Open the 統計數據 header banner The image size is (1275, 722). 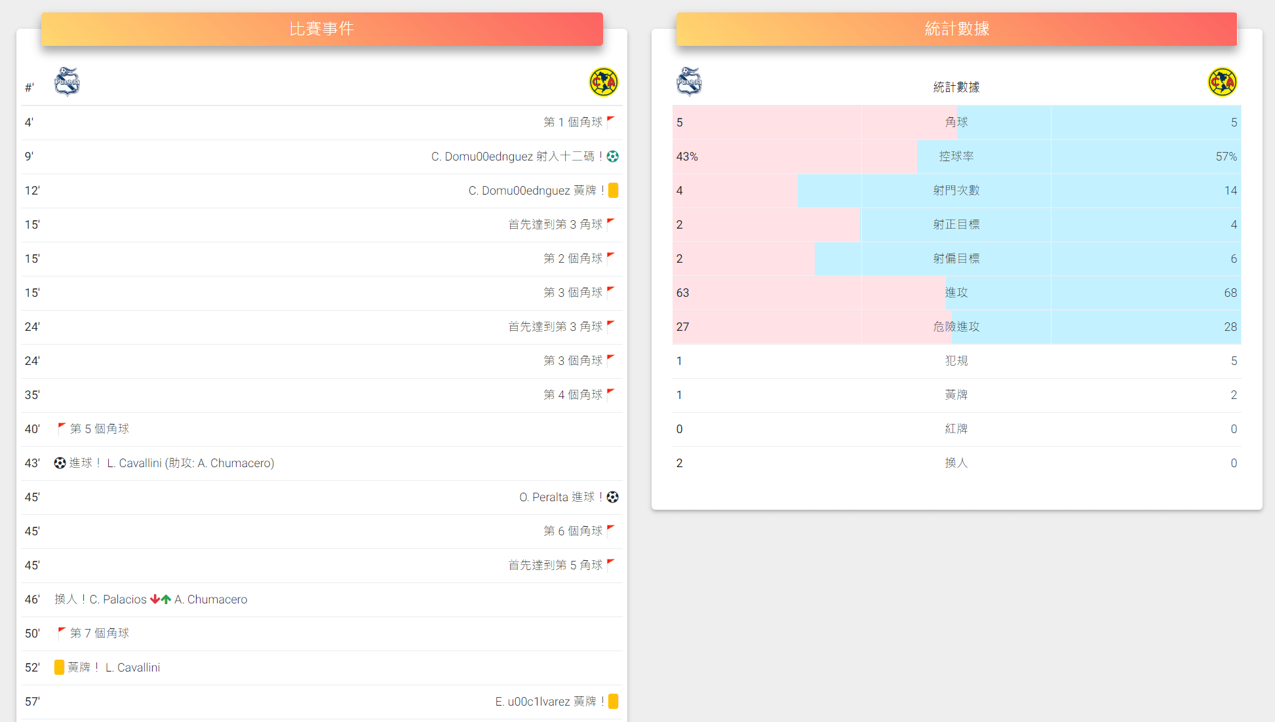click(x=956, y=29)
